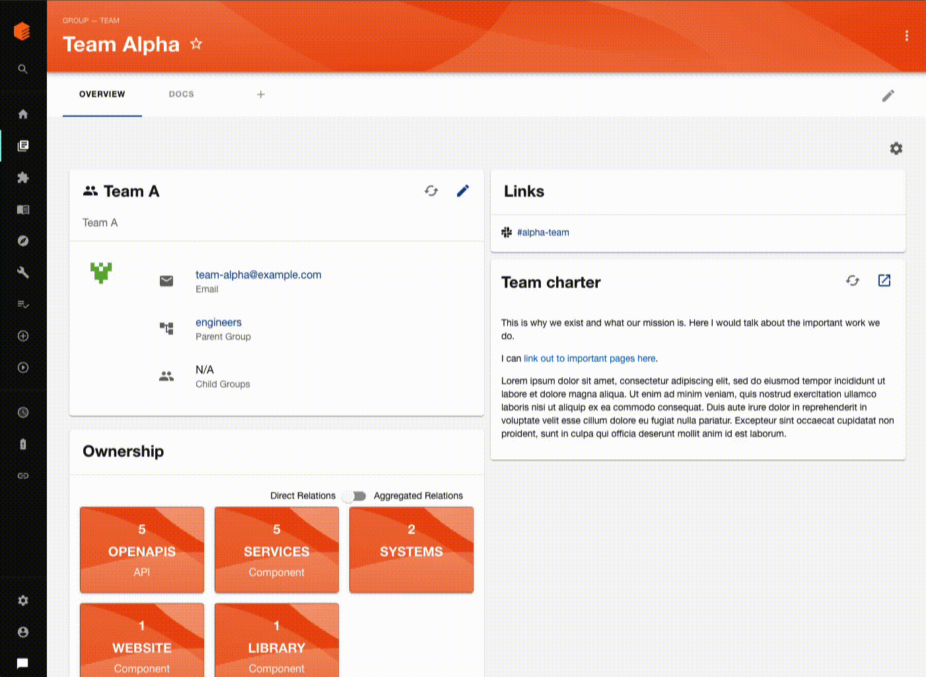Screen dimensions: 926x677
Task: Click the pencil icon in the tab bar
Action: (x=888, y=96)
